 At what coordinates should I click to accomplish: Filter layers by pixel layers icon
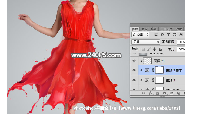click(x=156, y=35)
